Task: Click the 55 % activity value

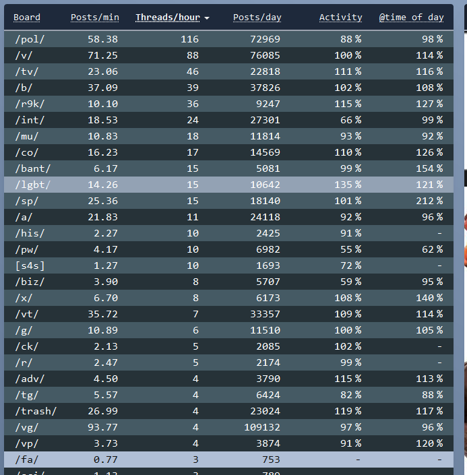Action: 351,249
